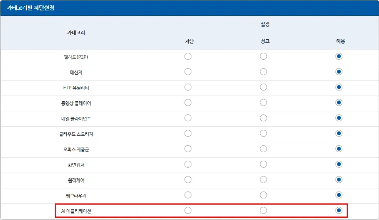
Task: Block the 메일 클라이언트 category
Action: [x=188, y=118]
